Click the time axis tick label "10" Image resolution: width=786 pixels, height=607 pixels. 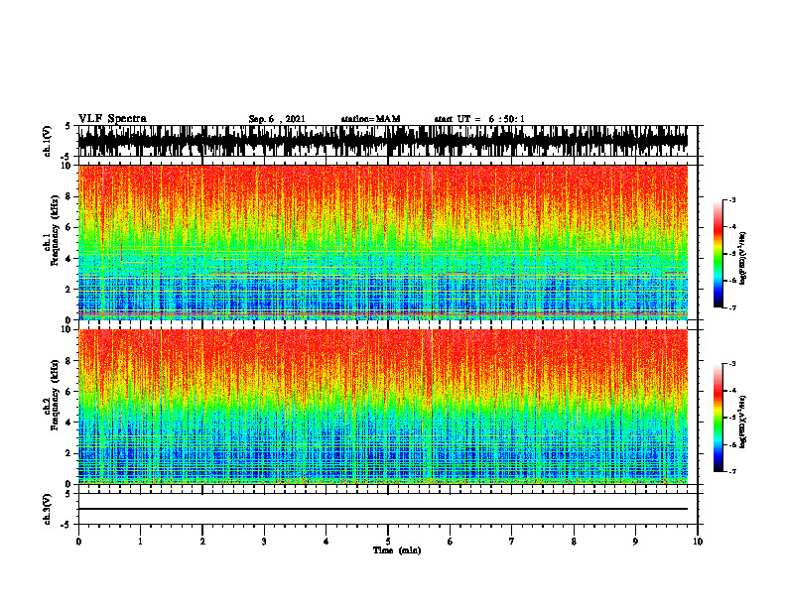tap(698, 542)
